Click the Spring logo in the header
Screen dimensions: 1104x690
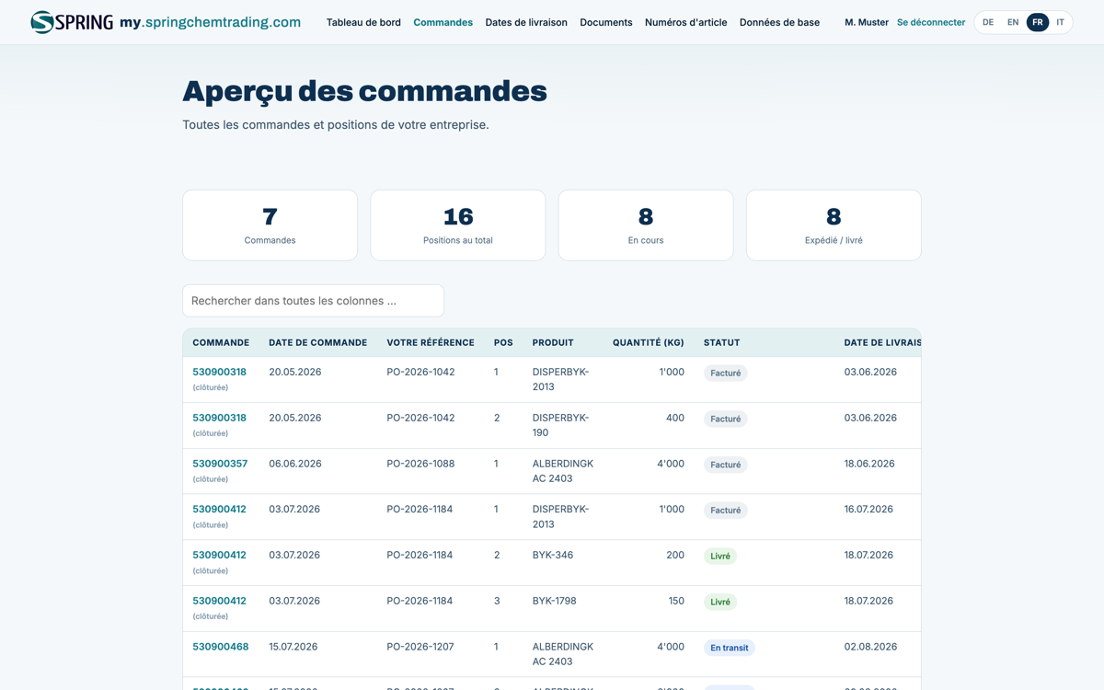pyautogui.click(x=72, y=22)
